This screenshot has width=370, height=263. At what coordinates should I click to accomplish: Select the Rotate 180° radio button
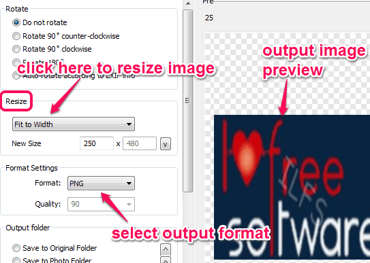[16, 63]
